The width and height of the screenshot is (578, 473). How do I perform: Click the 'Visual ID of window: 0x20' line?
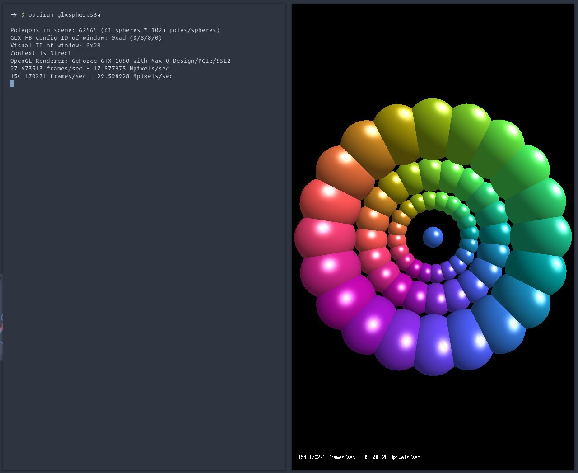pyautogui.click(x=56, y=46)
